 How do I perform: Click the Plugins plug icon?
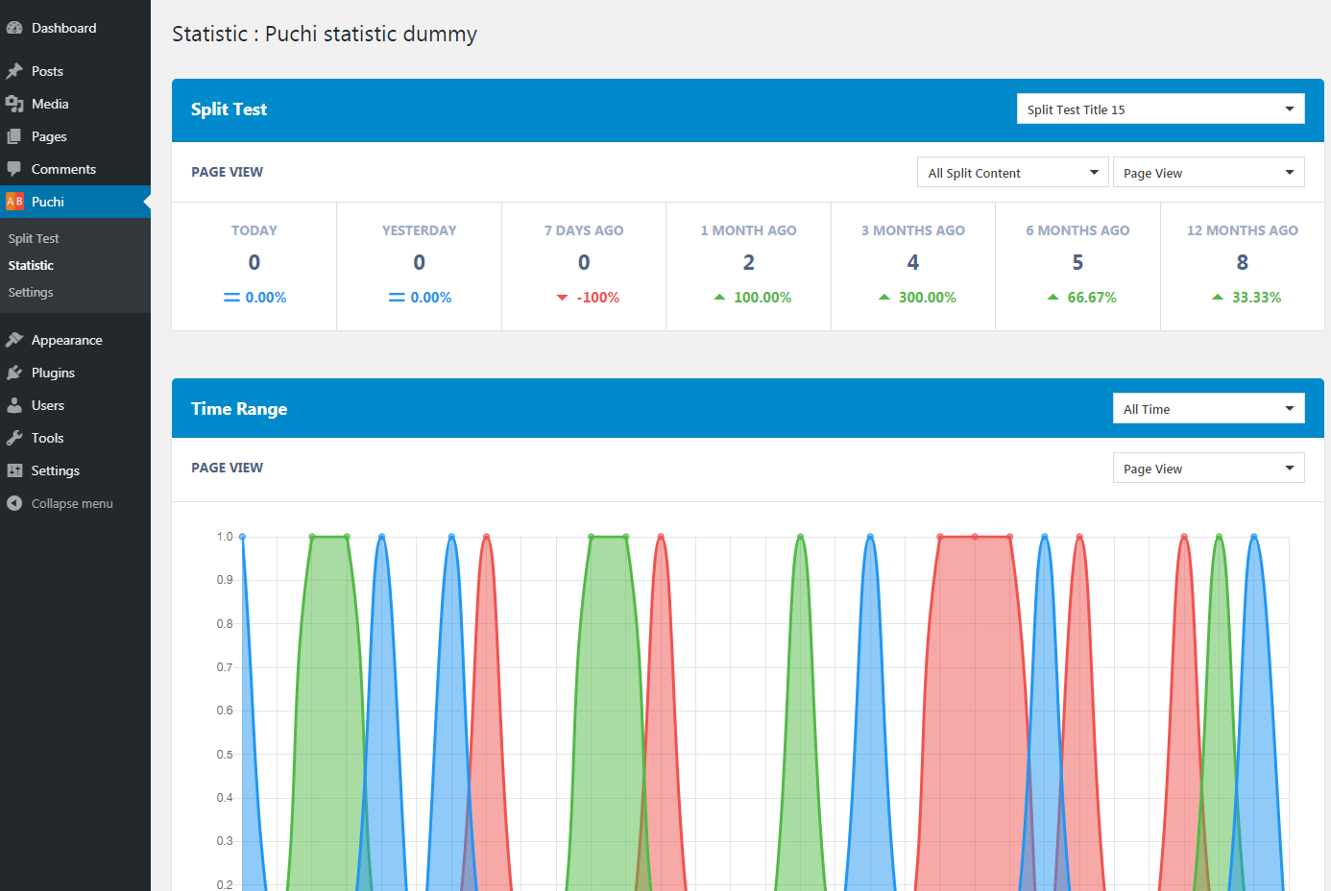pos(14,373)
